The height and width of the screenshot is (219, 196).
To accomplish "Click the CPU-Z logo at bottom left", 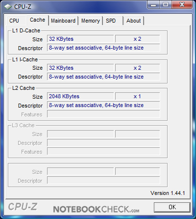I will tap(23, 207).
